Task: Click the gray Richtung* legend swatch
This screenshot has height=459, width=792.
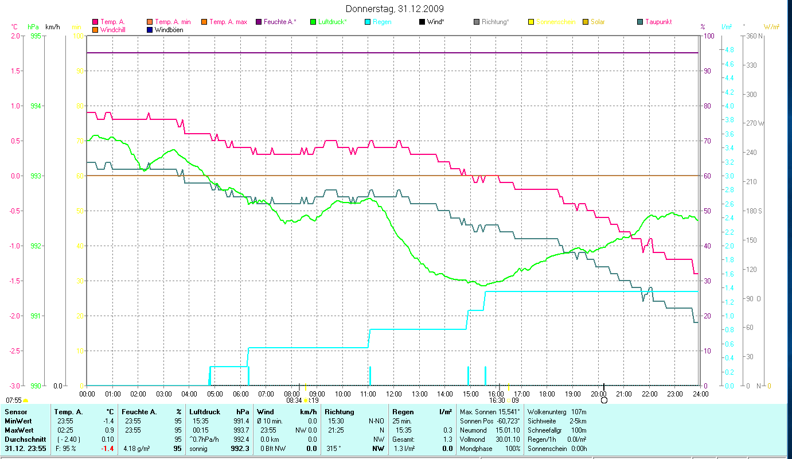Action: [x=476, y=22]
